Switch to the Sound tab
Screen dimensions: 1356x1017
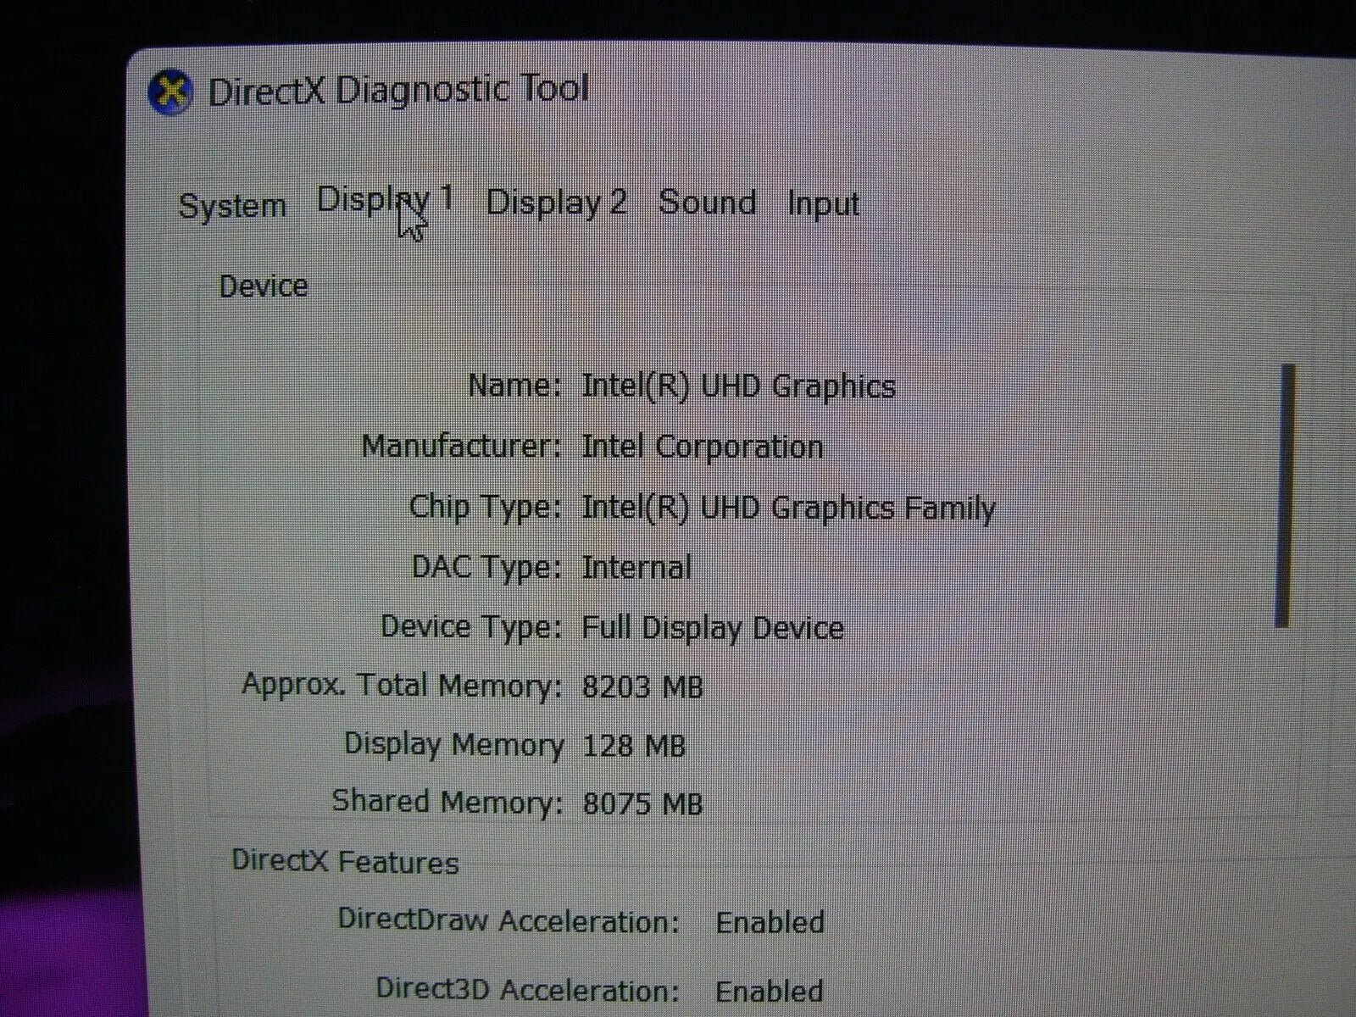coord(708,202)
